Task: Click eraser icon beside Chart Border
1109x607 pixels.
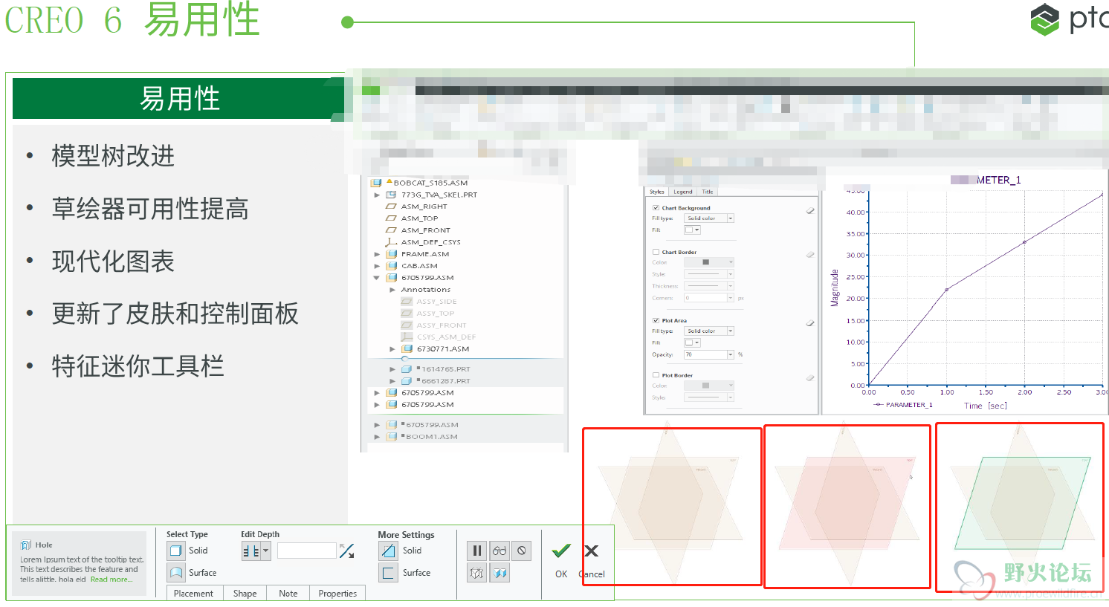Action: coord(810,255)
